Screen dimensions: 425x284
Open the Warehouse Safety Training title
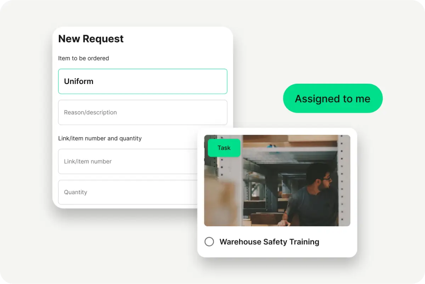(x=269, y=242)
